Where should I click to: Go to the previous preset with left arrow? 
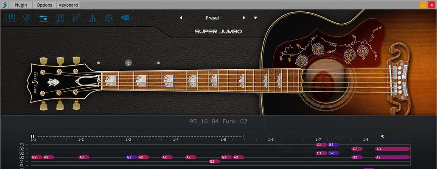pyautogui.click(x=181, y=18)
